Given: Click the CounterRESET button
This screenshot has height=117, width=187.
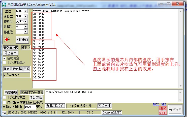Looking at the screenshot, I should [x=112, y=112].
